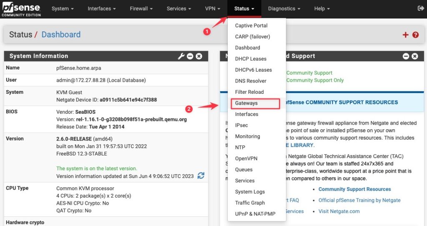Open the System dropdown menu
This screenshot has height=226, width=427.
(x=63, y=9)
